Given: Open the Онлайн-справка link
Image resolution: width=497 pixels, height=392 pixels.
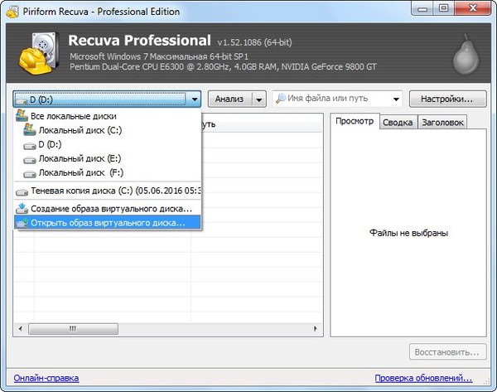Looking at the screenshot, I should click(46, 378).
